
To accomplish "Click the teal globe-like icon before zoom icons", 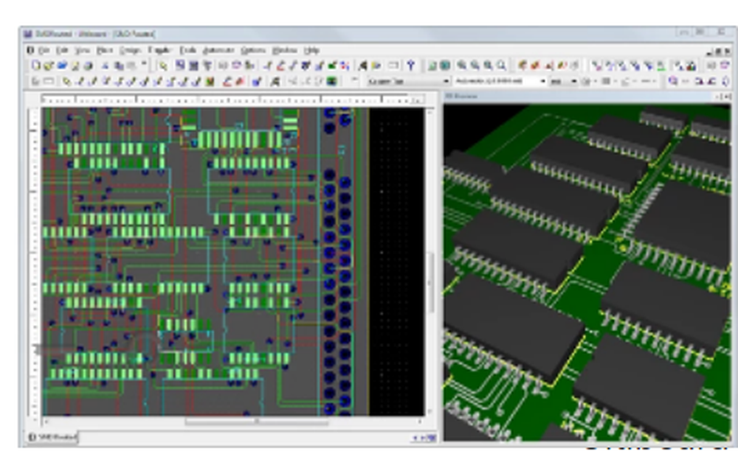I will pos(445,66).
